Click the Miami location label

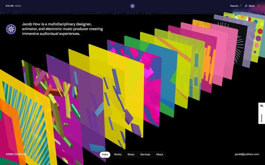tap(18, 6)
